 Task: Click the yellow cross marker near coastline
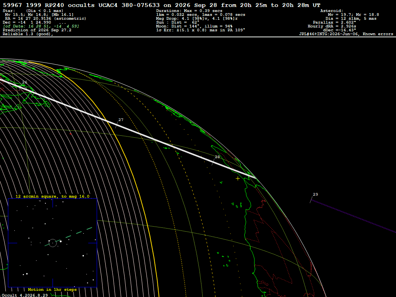[x=238, y=179]
